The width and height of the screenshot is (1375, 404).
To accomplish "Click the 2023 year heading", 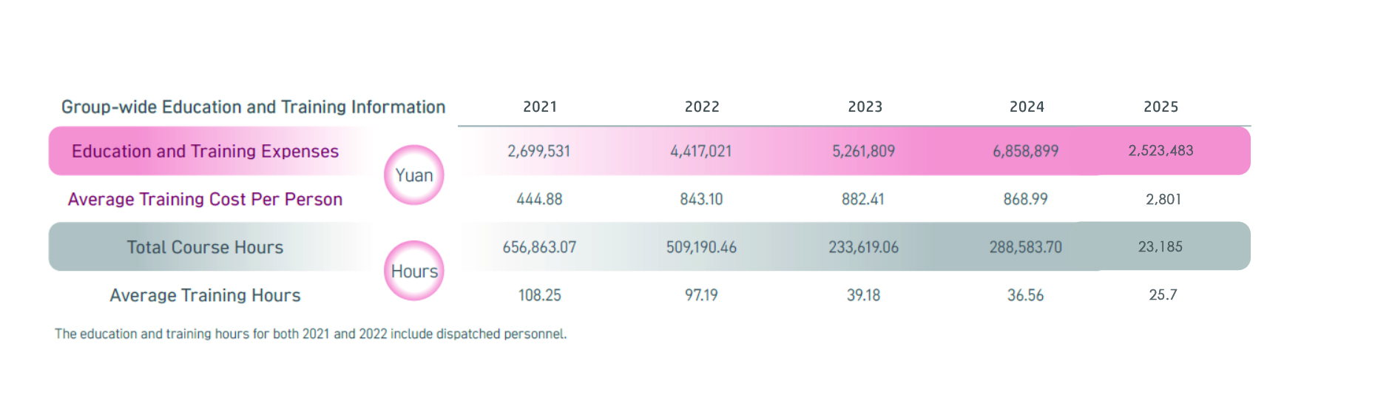I will click(x=865, y=107).
